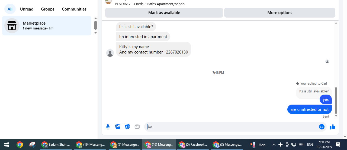
Task: Switch to the Unread filter tab
Action: tap(27, 9)
